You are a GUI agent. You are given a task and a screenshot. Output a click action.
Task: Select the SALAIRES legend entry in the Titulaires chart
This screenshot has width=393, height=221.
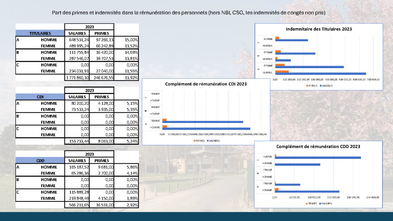[x=326, y=85]
